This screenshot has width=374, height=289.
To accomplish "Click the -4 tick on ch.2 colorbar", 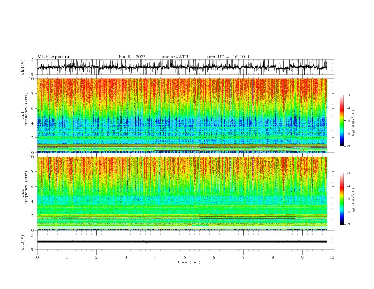I will pyautogui.click(x=348, y=186).
